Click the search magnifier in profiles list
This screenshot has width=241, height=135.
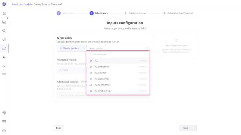coord(91,55)
